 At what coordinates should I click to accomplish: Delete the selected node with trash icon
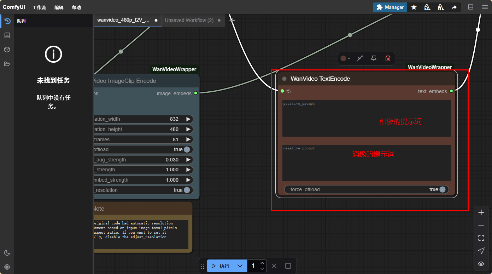click(388, 58)
